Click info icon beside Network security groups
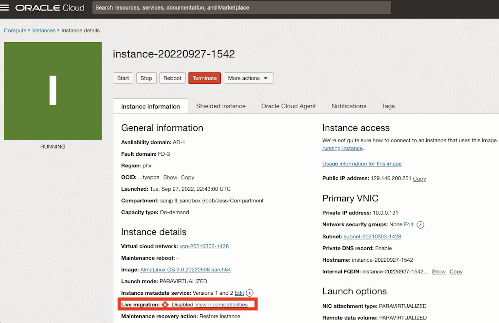The width and height of the screenshot is (499, 323). click(x=420, y=225)
